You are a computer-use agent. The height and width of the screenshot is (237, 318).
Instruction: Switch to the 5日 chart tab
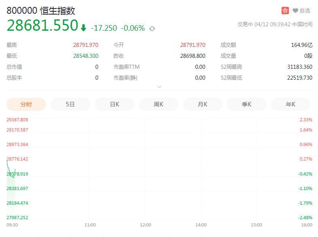[x=70, y=104]
